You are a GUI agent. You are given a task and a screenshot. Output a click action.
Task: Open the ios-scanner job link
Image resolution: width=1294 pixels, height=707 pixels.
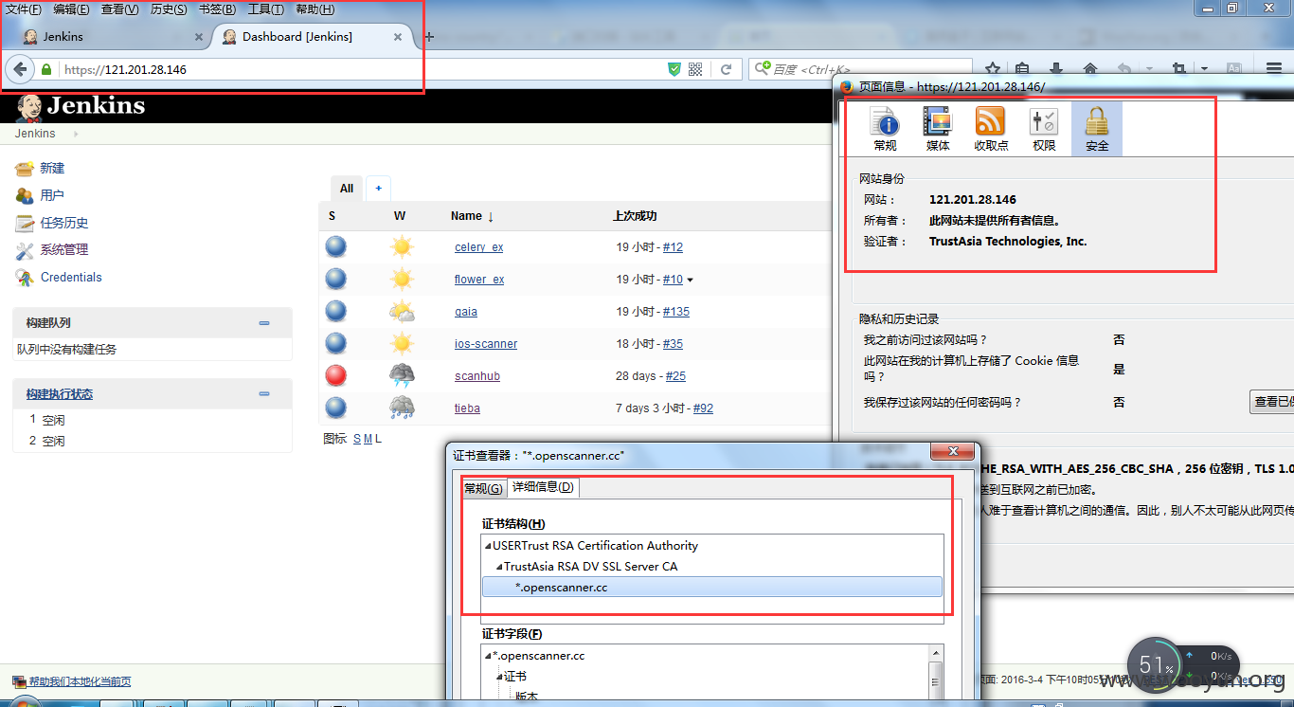pos(486,344)
